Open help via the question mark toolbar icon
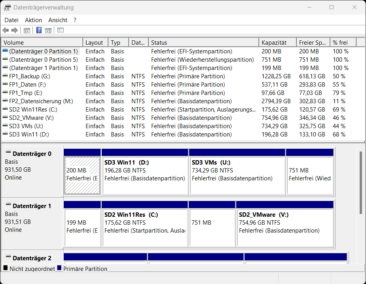 (x=38, y=30)
